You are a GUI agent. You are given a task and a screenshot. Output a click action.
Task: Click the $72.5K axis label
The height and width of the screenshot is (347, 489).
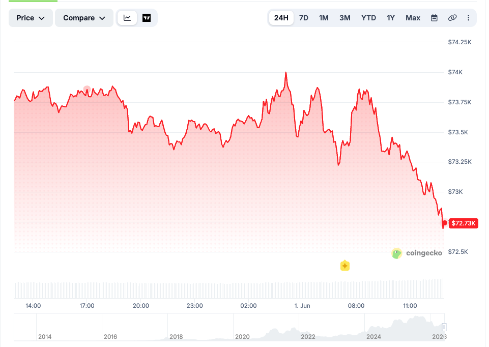(x=458, y=252)
